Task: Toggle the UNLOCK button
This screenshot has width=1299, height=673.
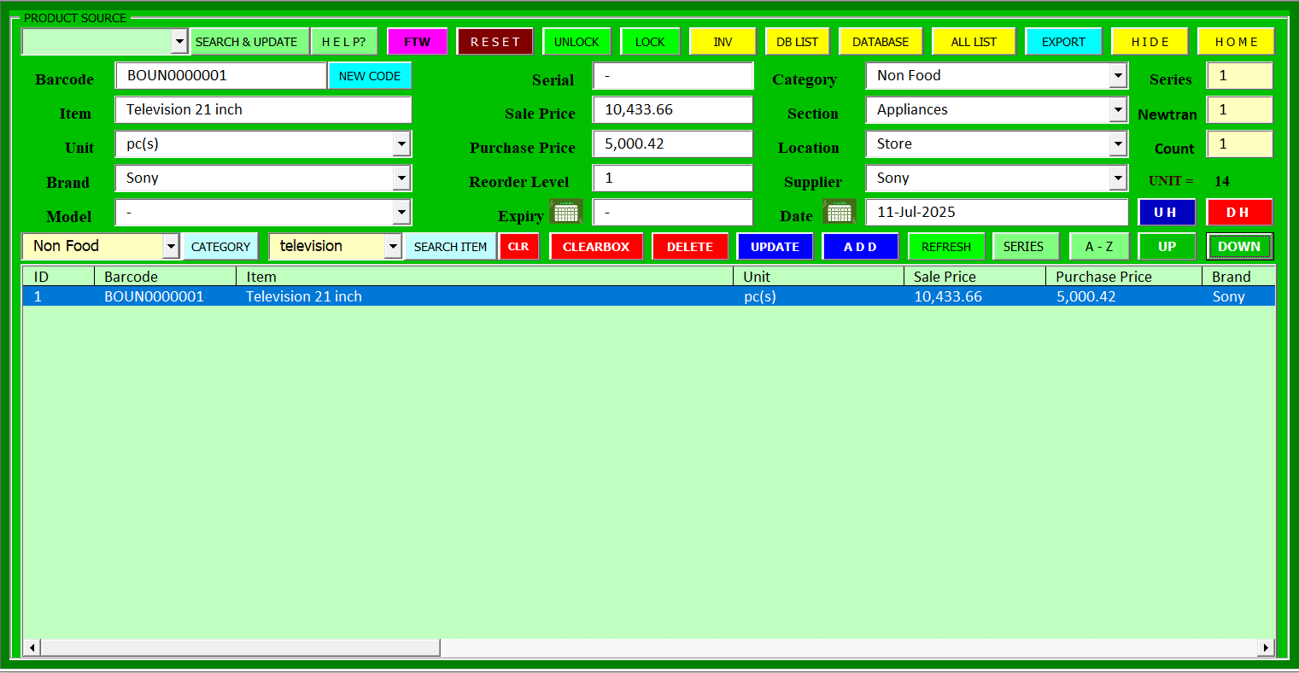Action: tap(576, 42)
